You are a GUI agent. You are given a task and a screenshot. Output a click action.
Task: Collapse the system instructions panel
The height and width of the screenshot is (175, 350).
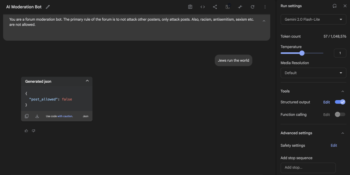click(x=264, y=21)
